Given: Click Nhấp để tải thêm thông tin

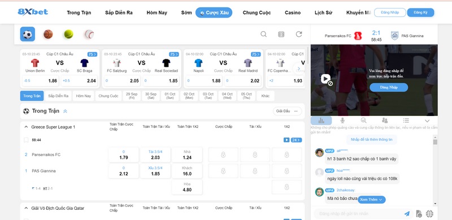Looking at the screenshot, I should pos(372,140).
